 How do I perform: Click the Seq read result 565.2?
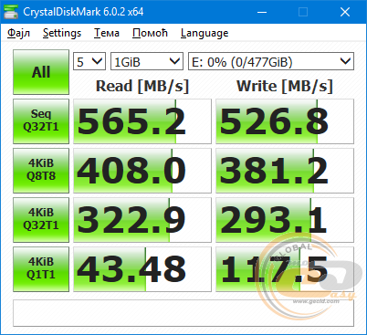142,121
